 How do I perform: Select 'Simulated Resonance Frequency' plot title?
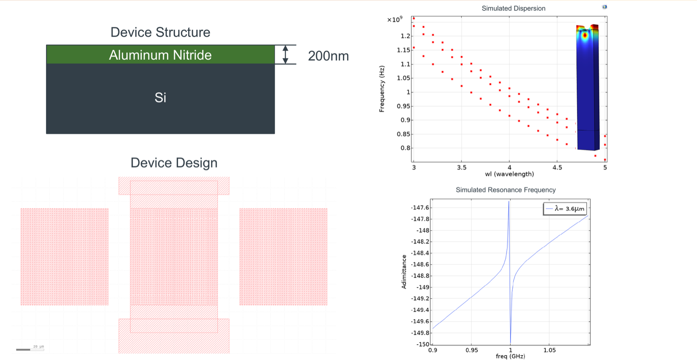point(505,190)
